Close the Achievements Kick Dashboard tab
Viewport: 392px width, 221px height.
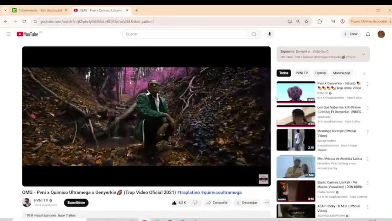pos(66,10)
